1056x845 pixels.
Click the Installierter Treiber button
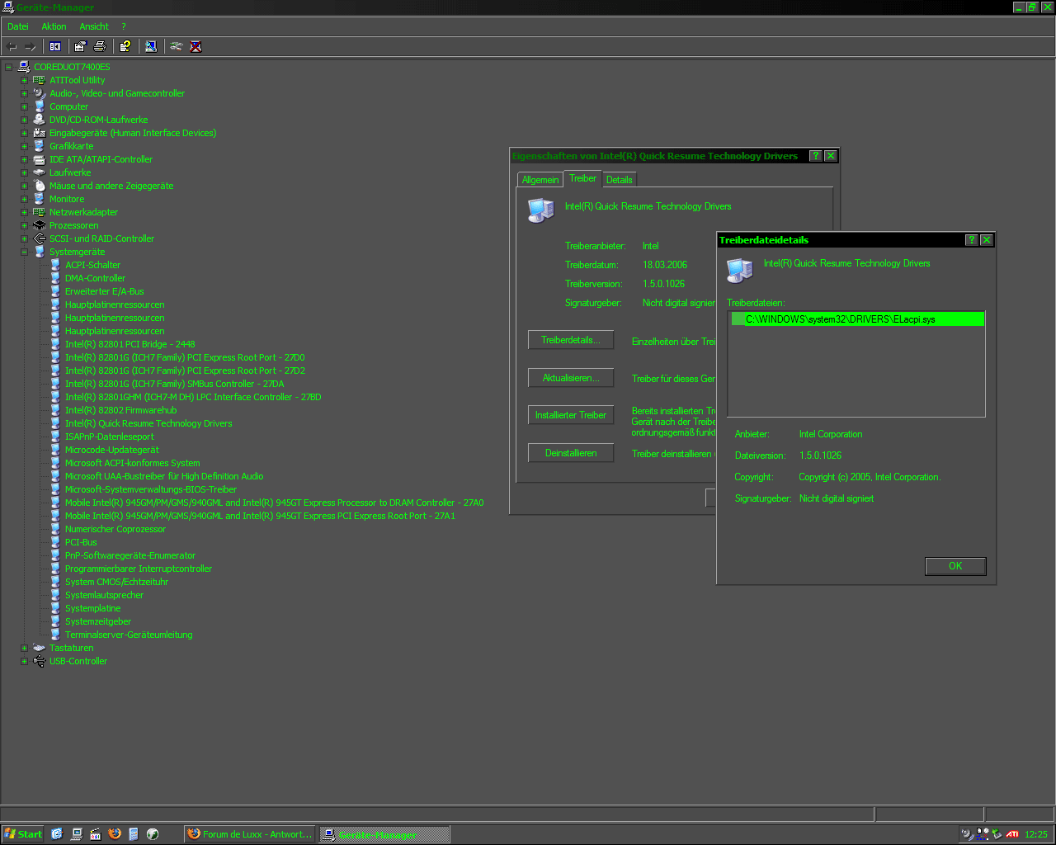(571, 415)
